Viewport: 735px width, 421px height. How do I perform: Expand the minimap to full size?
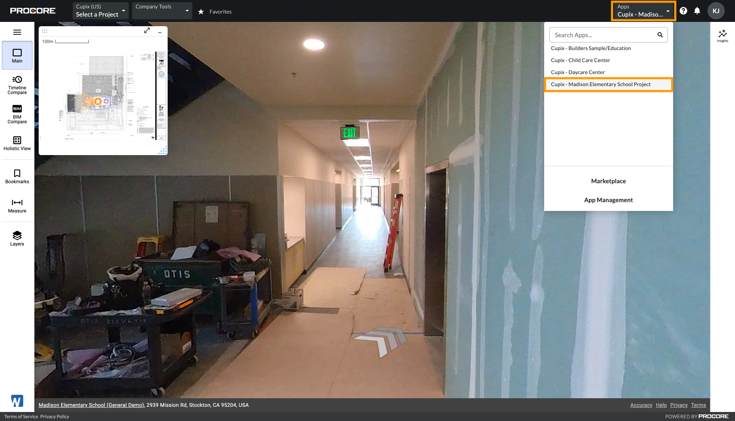pyautogui.click(x=147, y=31)
